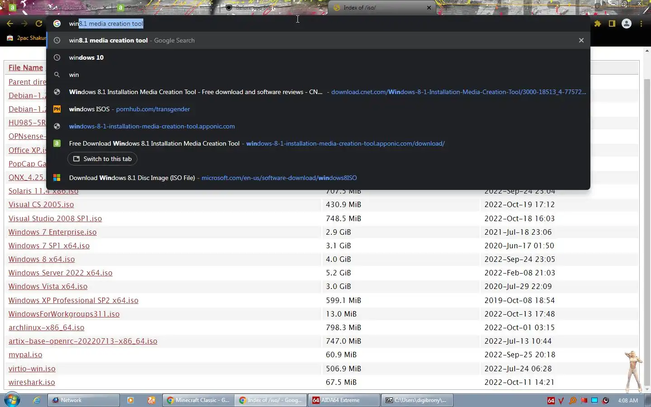The height and width of the screenshot is (407, 651).
Task: Open the Chrome profile avatar
Action: pyautogui.click(x=627, y=24)
